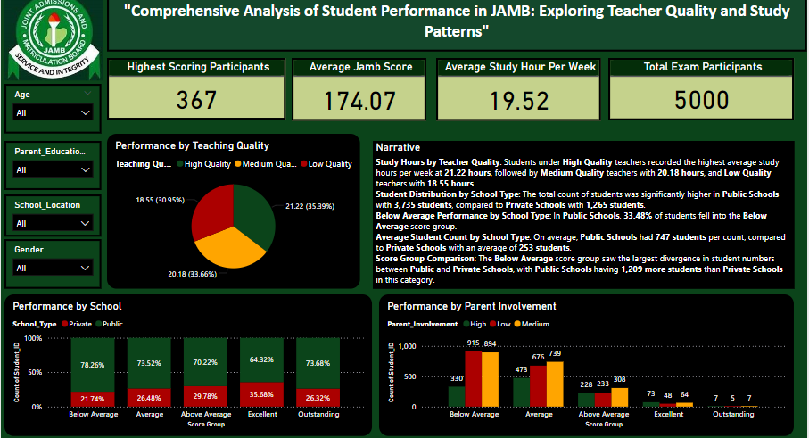The image size is (809, 438).
Task: Select Low Quality legend entry
Action: [326, 164]
